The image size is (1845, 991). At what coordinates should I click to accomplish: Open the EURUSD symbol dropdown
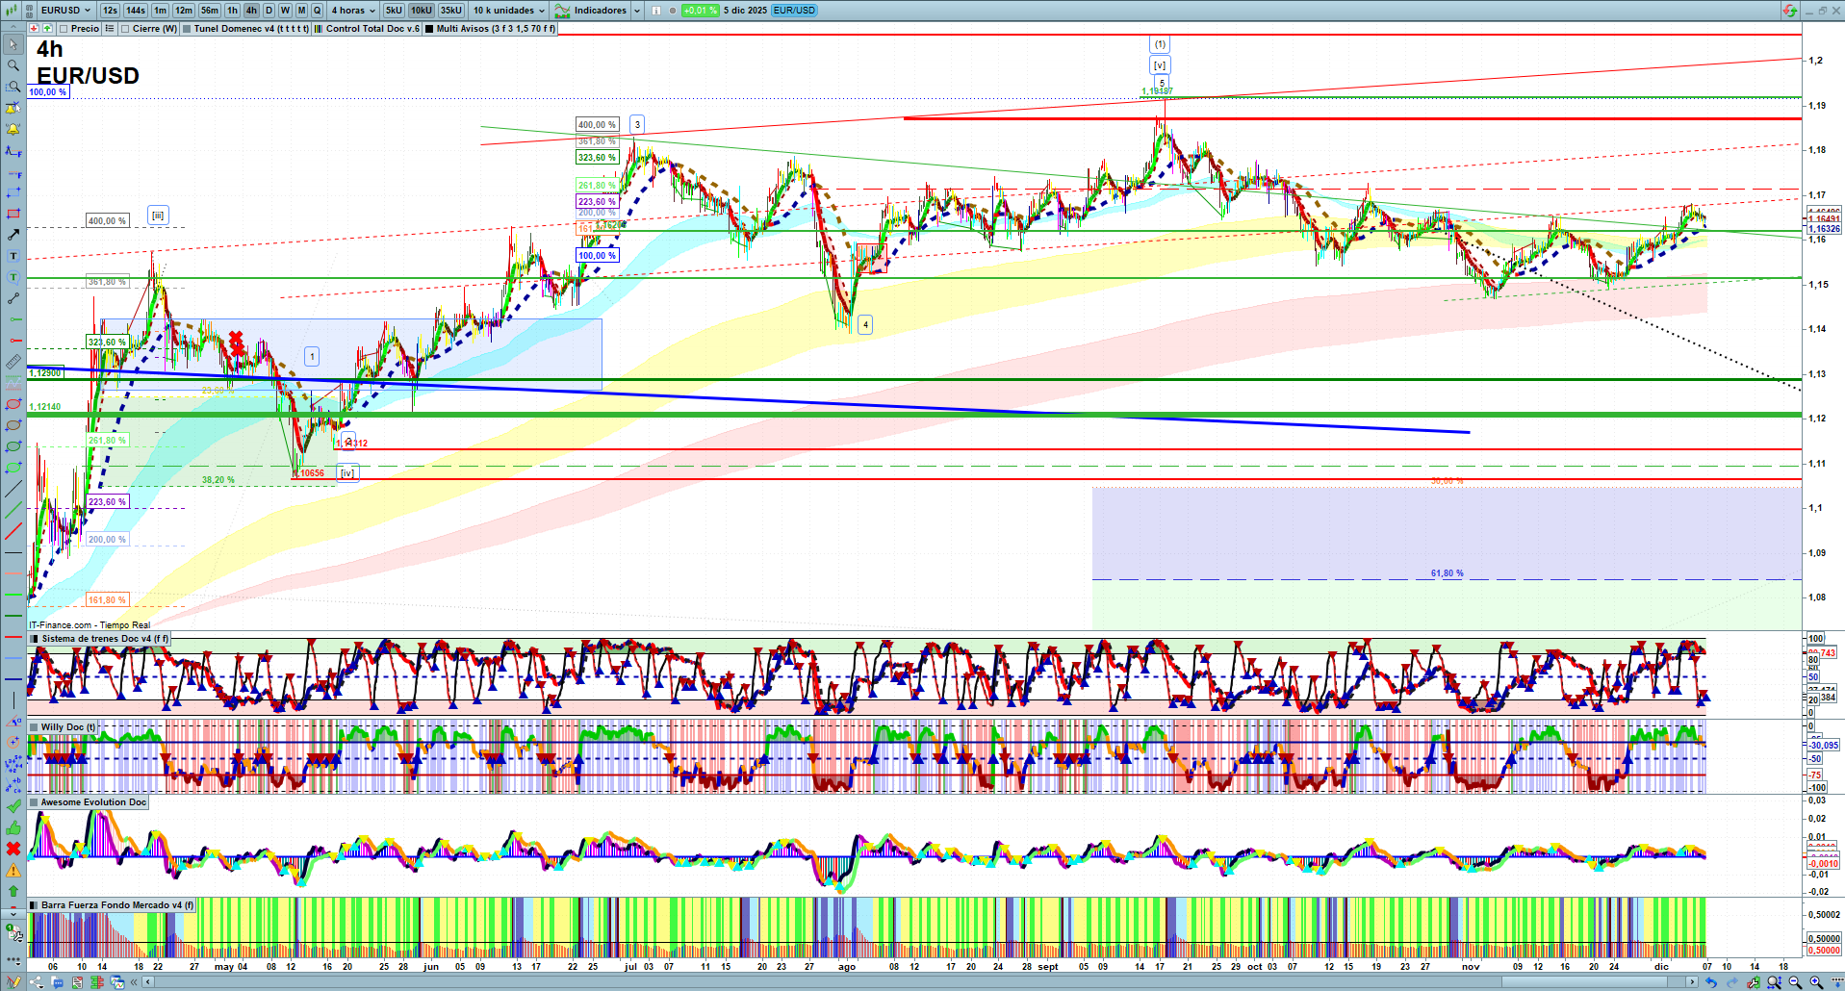tap(65, 11)
